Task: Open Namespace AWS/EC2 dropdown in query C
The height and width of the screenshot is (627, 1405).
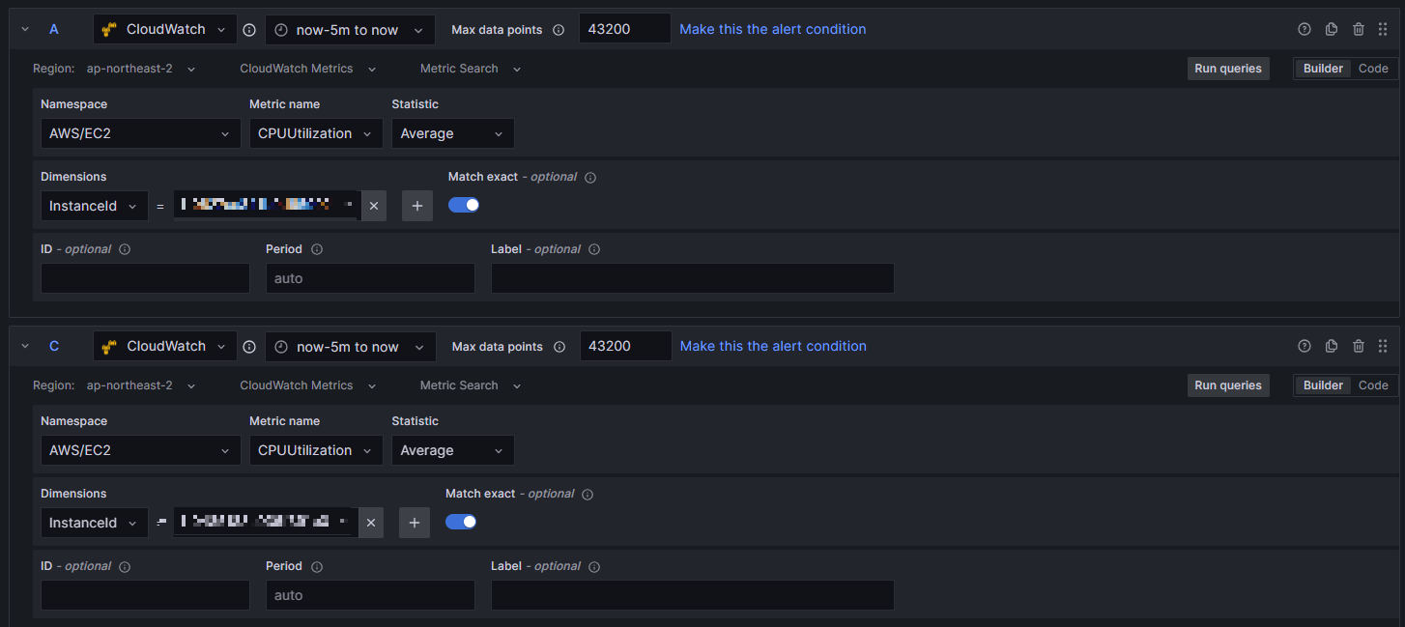Action: [x=141, y=450]
